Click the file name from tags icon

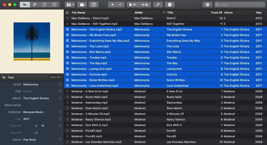click(x=145, y=5)
